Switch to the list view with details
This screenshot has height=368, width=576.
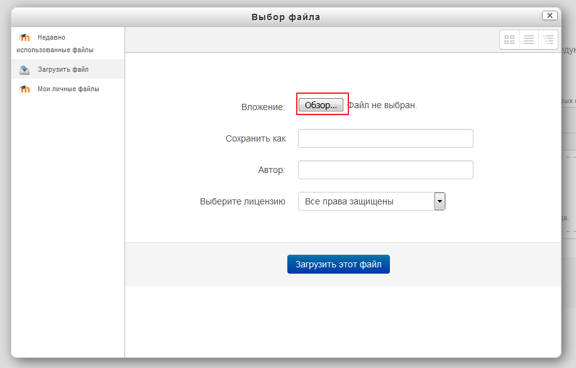pos(529,40)
